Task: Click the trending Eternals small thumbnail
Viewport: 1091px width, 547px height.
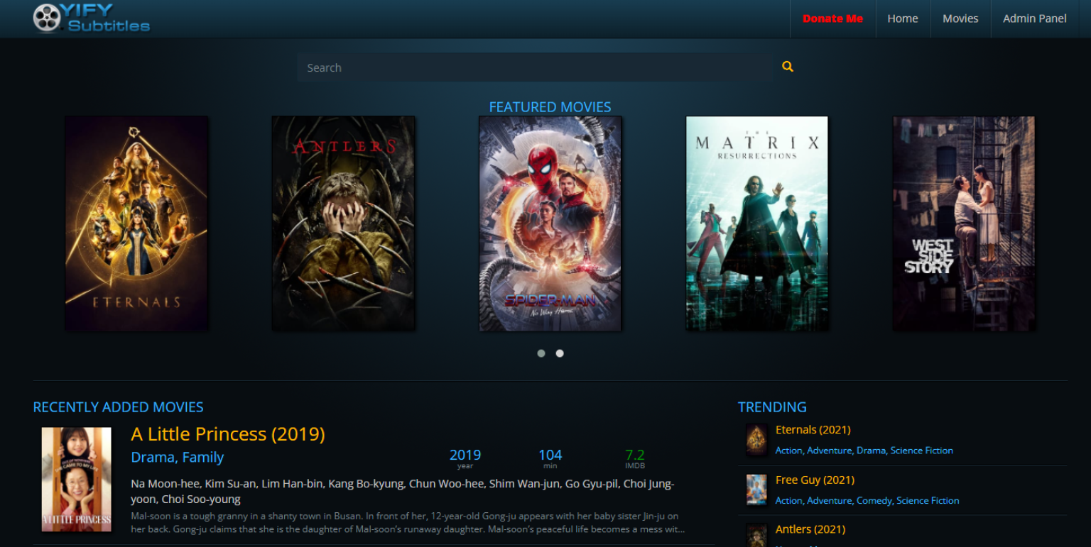Action: click(x=757, y=440)
